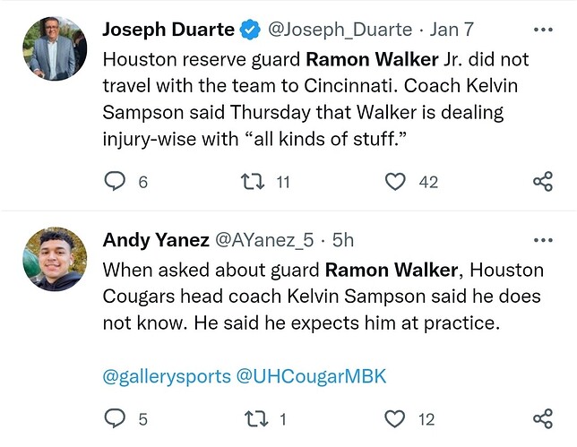Viewport: 577px width, 447px height.
Task: Share Andy Yanez's tweet
Action: click(x=542, y=418)
